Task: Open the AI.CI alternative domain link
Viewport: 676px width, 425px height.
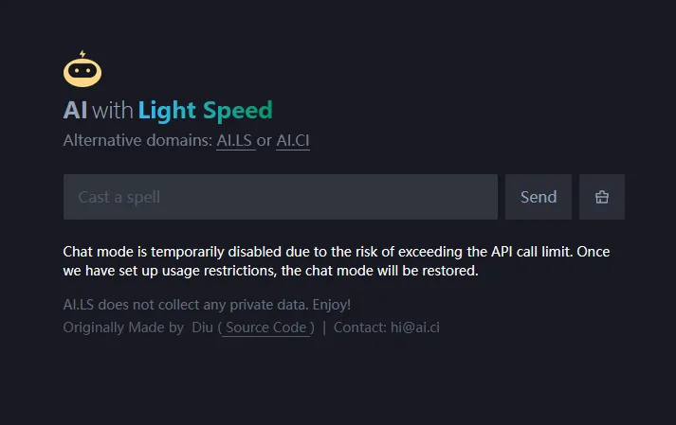Action: (x=293, y=140)
